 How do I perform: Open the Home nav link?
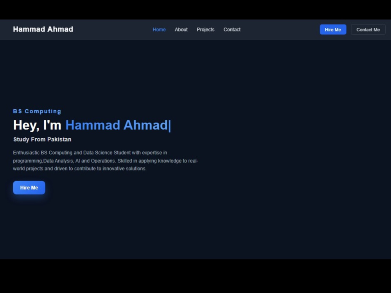tap(159, 30)
